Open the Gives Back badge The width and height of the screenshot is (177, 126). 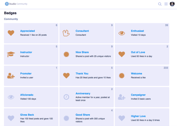[x=27, y=115]
